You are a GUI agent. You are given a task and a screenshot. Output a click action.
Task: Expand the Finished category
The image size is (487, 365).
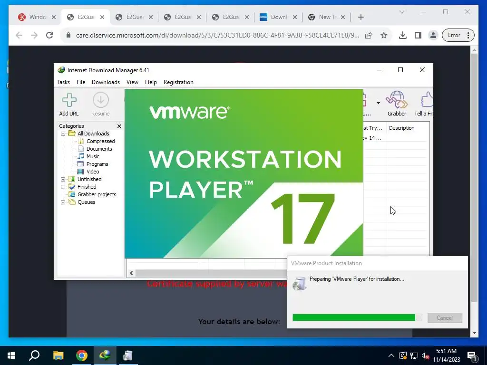pos(63,187)
